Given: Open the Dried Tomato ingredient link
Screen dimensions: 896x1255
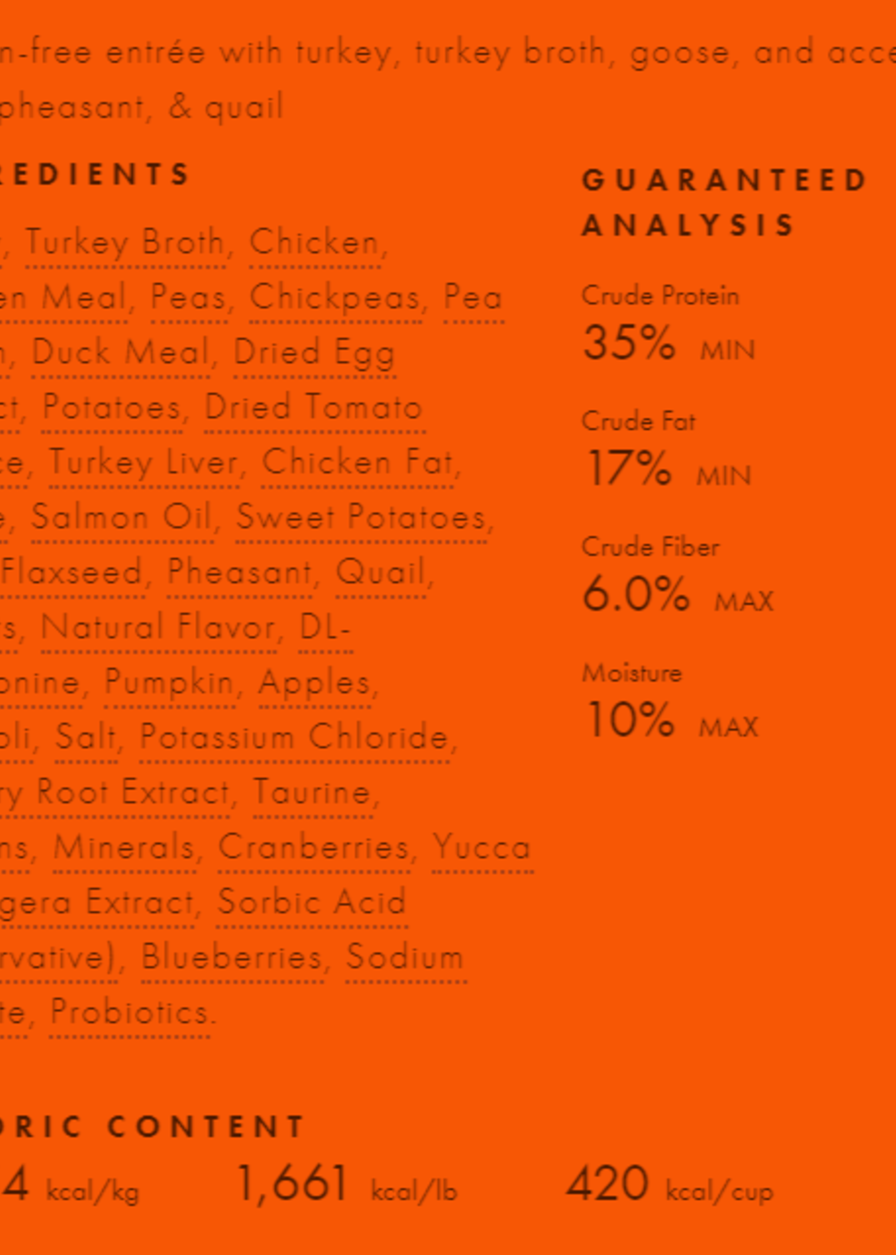Looking at the screenshot, I should pyautogui.click(x=313, y=409).
